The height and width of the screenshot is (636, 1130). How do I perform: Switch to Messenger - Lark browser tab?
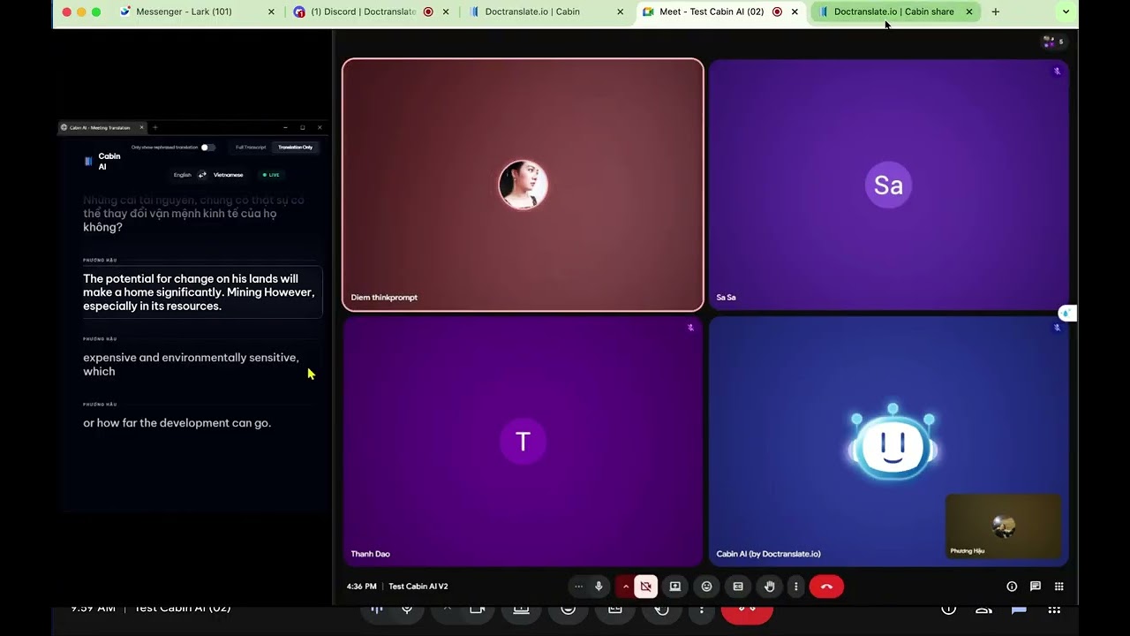click(x=184, y=12)
